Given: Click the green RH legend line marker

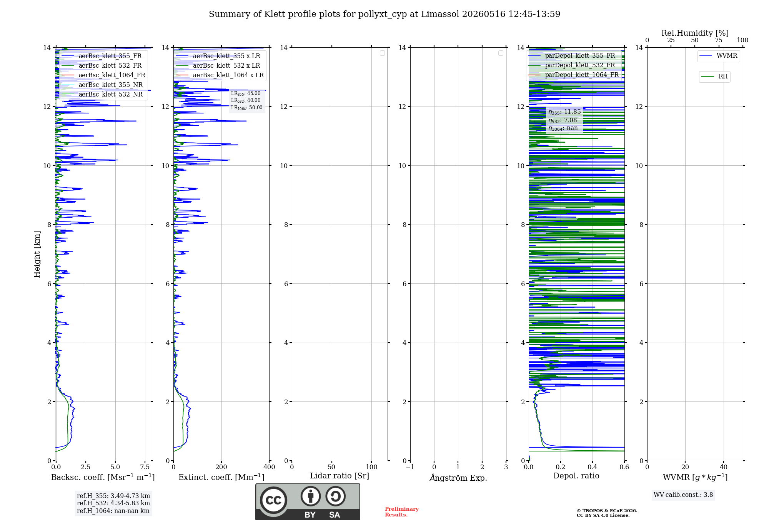Looking at the screenshot, I should (707, 77).
